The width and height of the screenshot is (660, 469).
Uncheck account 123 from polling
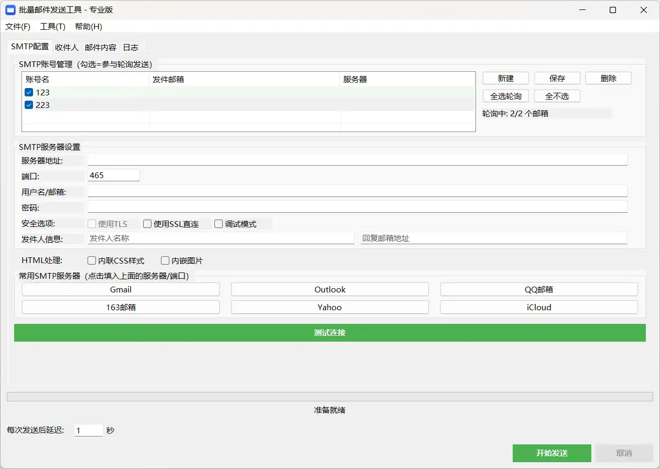(x=29, y=93)
